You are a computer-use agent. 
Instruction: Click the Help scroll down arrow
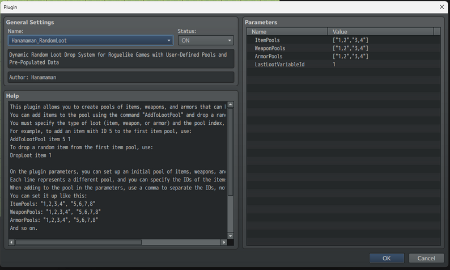click(231, 236)
